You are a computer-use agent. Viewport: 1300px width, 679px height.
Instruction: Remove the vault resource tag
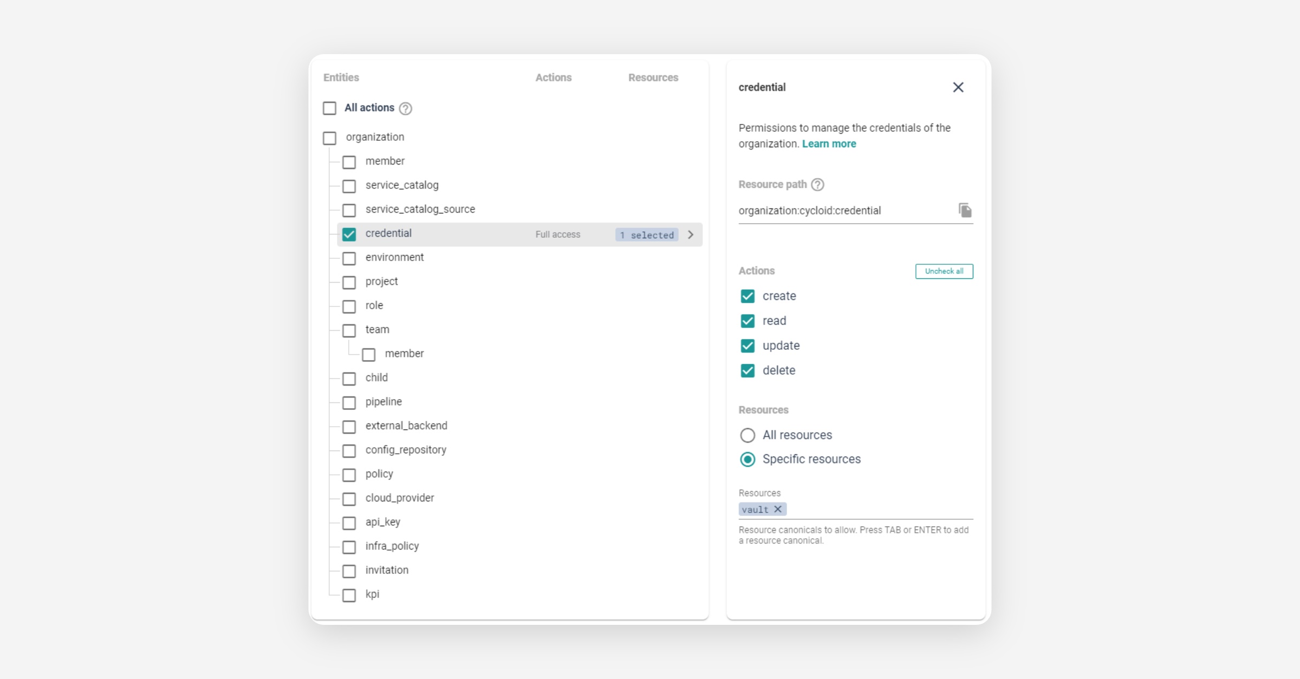tap(777, 509)
